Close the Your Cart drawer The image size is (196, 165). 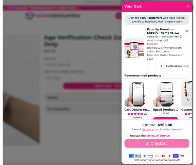[188, 7]
